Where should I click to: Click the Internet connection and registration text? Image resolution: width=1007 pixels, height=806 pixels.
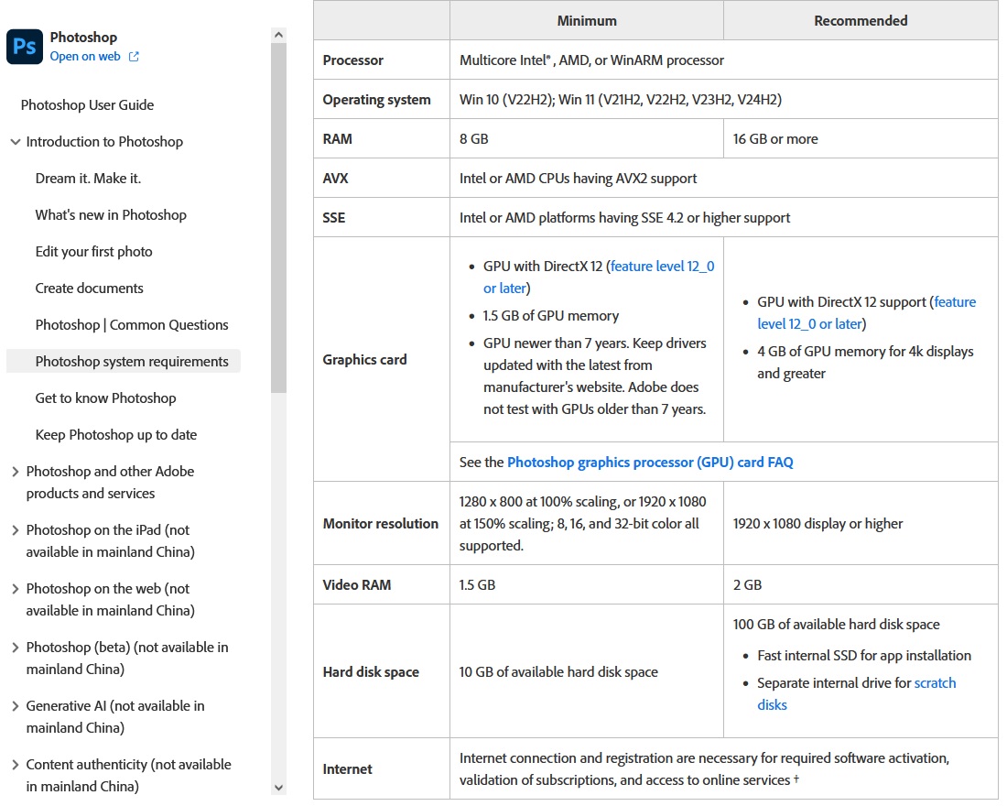(x=704, y=769)
